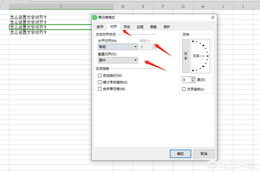
Task: Click the 确定 button
Action: 180,154
